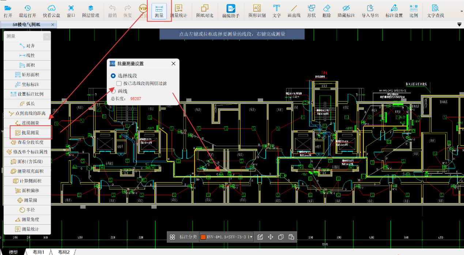This screenshot has height=255, width=464.
Task: Switch to the 5#楼电气图纸 document tab
Action: [x=27, y=24]
